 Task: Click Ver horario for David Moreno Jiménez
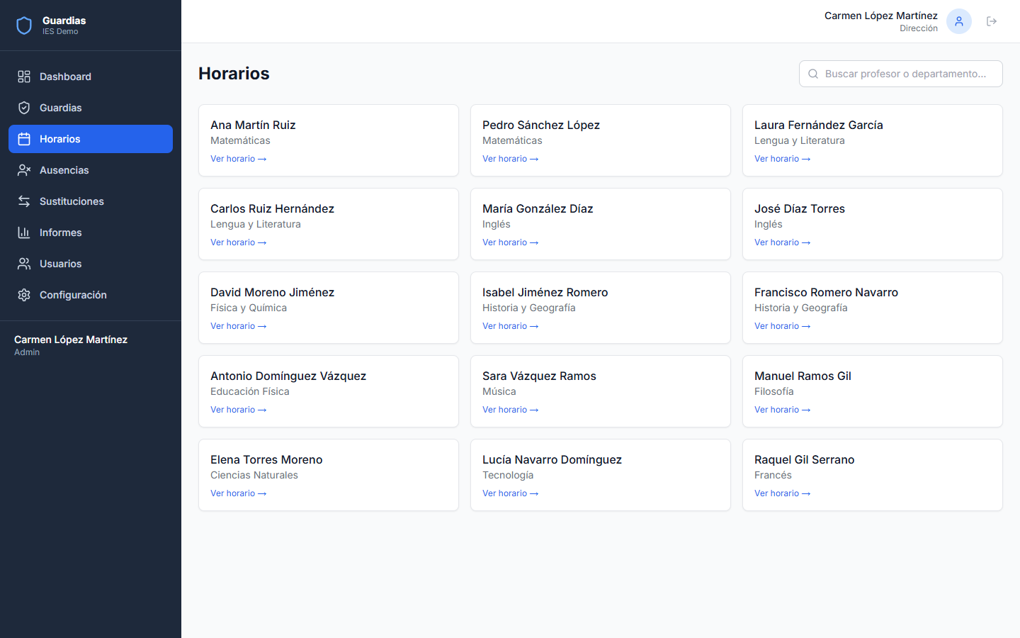tap(238, 326)
